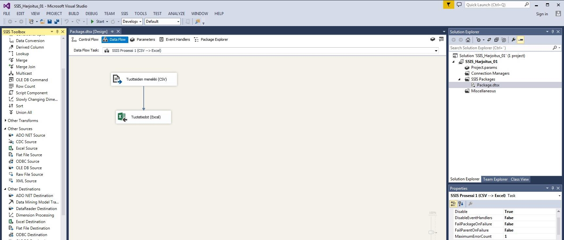
Task: Open the SSIS Toolbox window options dropdown arrow
Action: (x=52, y=32)
